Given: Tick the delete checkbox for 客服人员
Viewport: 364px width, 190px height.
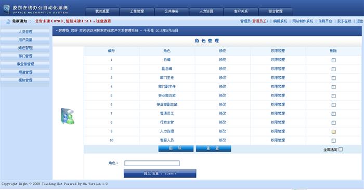Looking at the screenshot, I should (334, 141).
